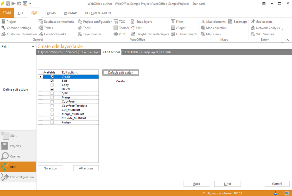This screenshot has width=292, height=196.
Task: Collapse the Edit panel with double chevron
Action: tap(33, 47)
